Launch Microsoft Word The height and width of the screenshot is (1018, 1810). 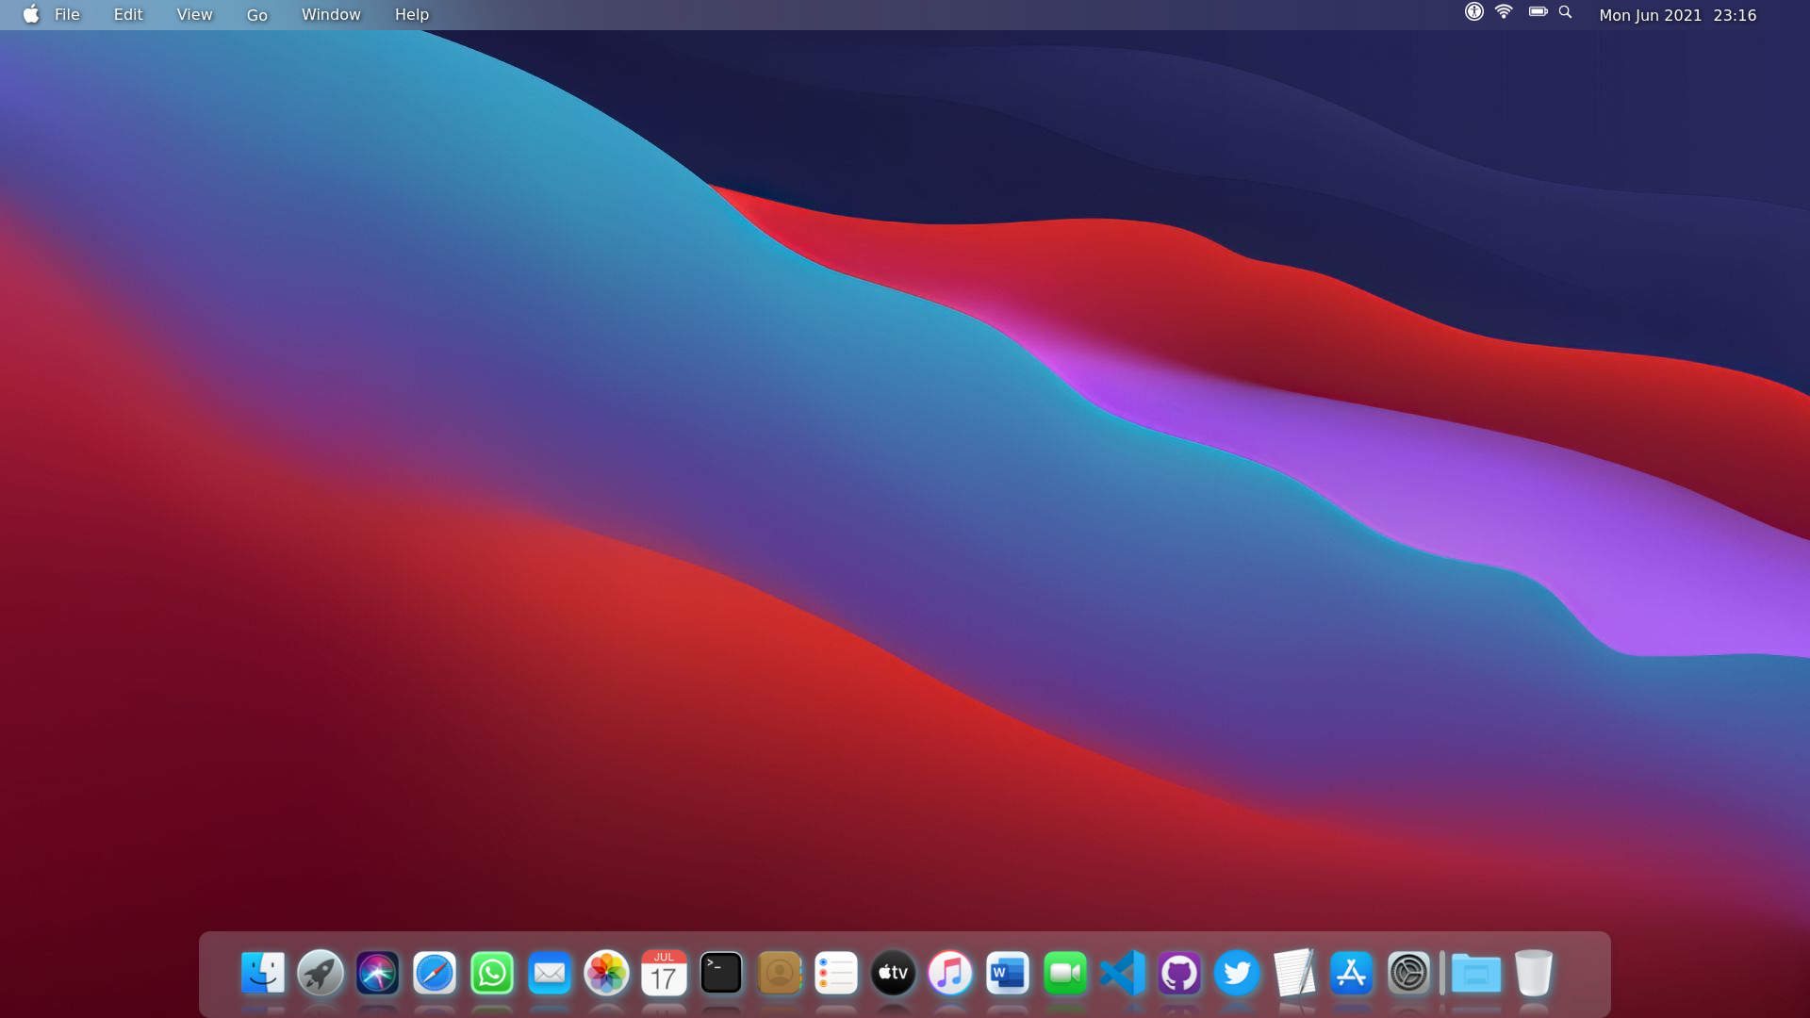tap(1008, 973)
